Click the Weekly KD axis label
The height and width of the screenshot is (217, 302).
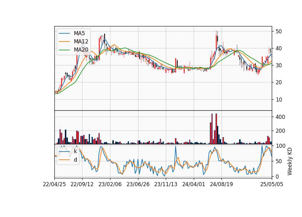tap(290, 162)
